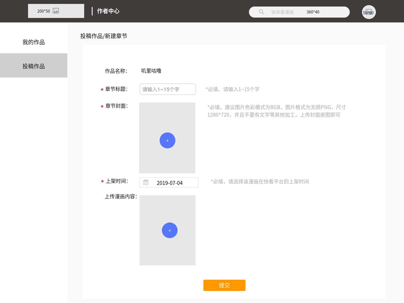404x303 pixels.
Task: Click blue plus to upload 章节封面 cover
Action: pos(167,140)
